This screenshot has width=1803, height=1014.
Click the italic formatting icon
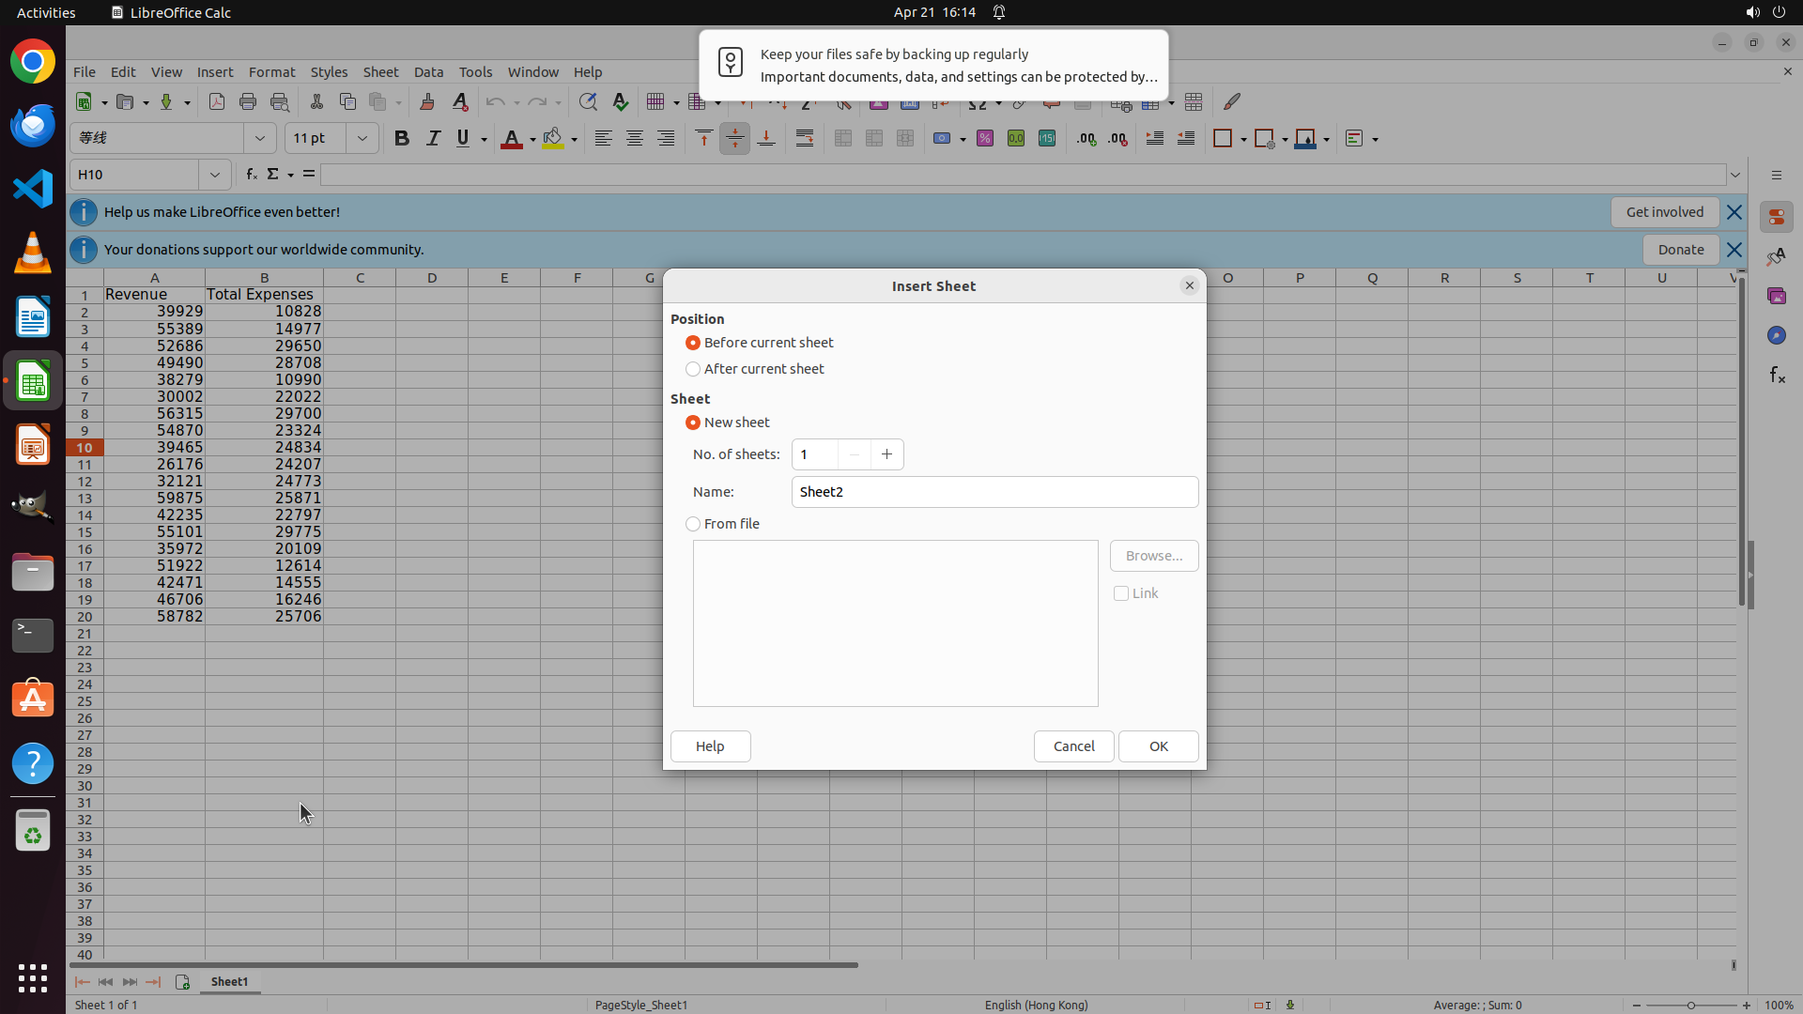pyautogui.click(x=433, y=139)
